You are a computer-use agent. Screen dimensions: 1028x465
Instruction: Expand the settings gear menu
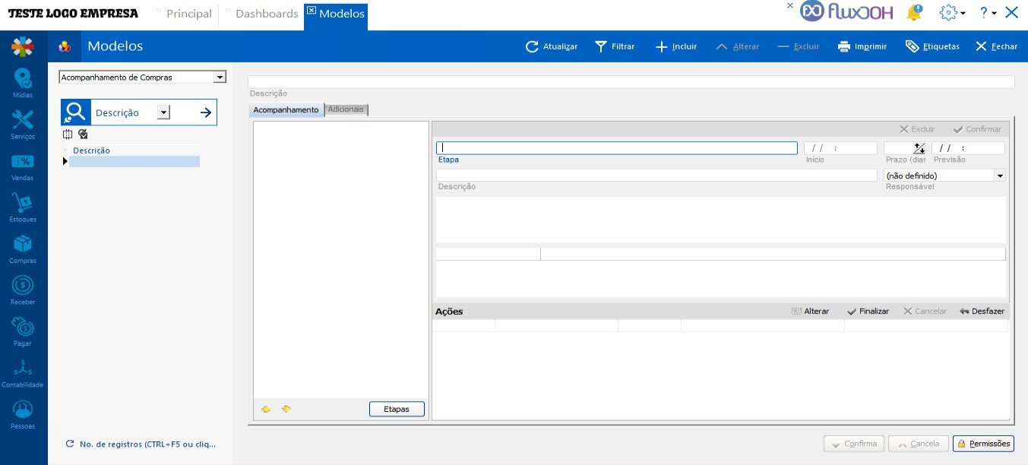(x=952, y=13)
